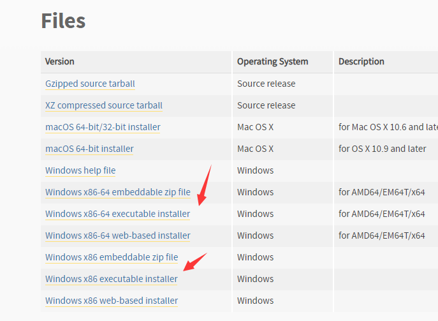
Task: Download the Gzipped source tarball
Action: [90, 84]
